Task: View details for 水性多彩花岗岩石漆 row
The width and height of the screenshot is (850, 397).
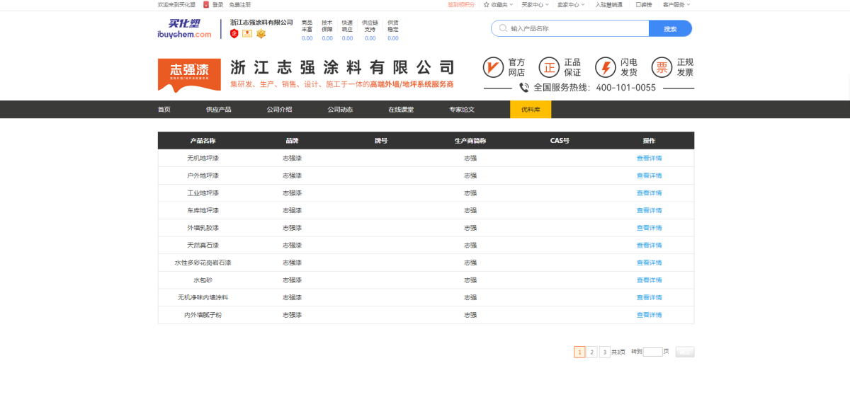Action: point(649,263)
